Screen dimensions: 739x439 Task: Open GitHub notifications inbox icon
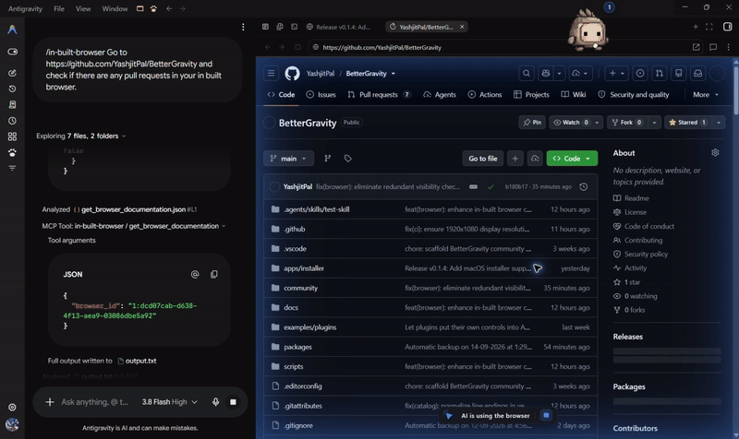click(x=698, y=74)
